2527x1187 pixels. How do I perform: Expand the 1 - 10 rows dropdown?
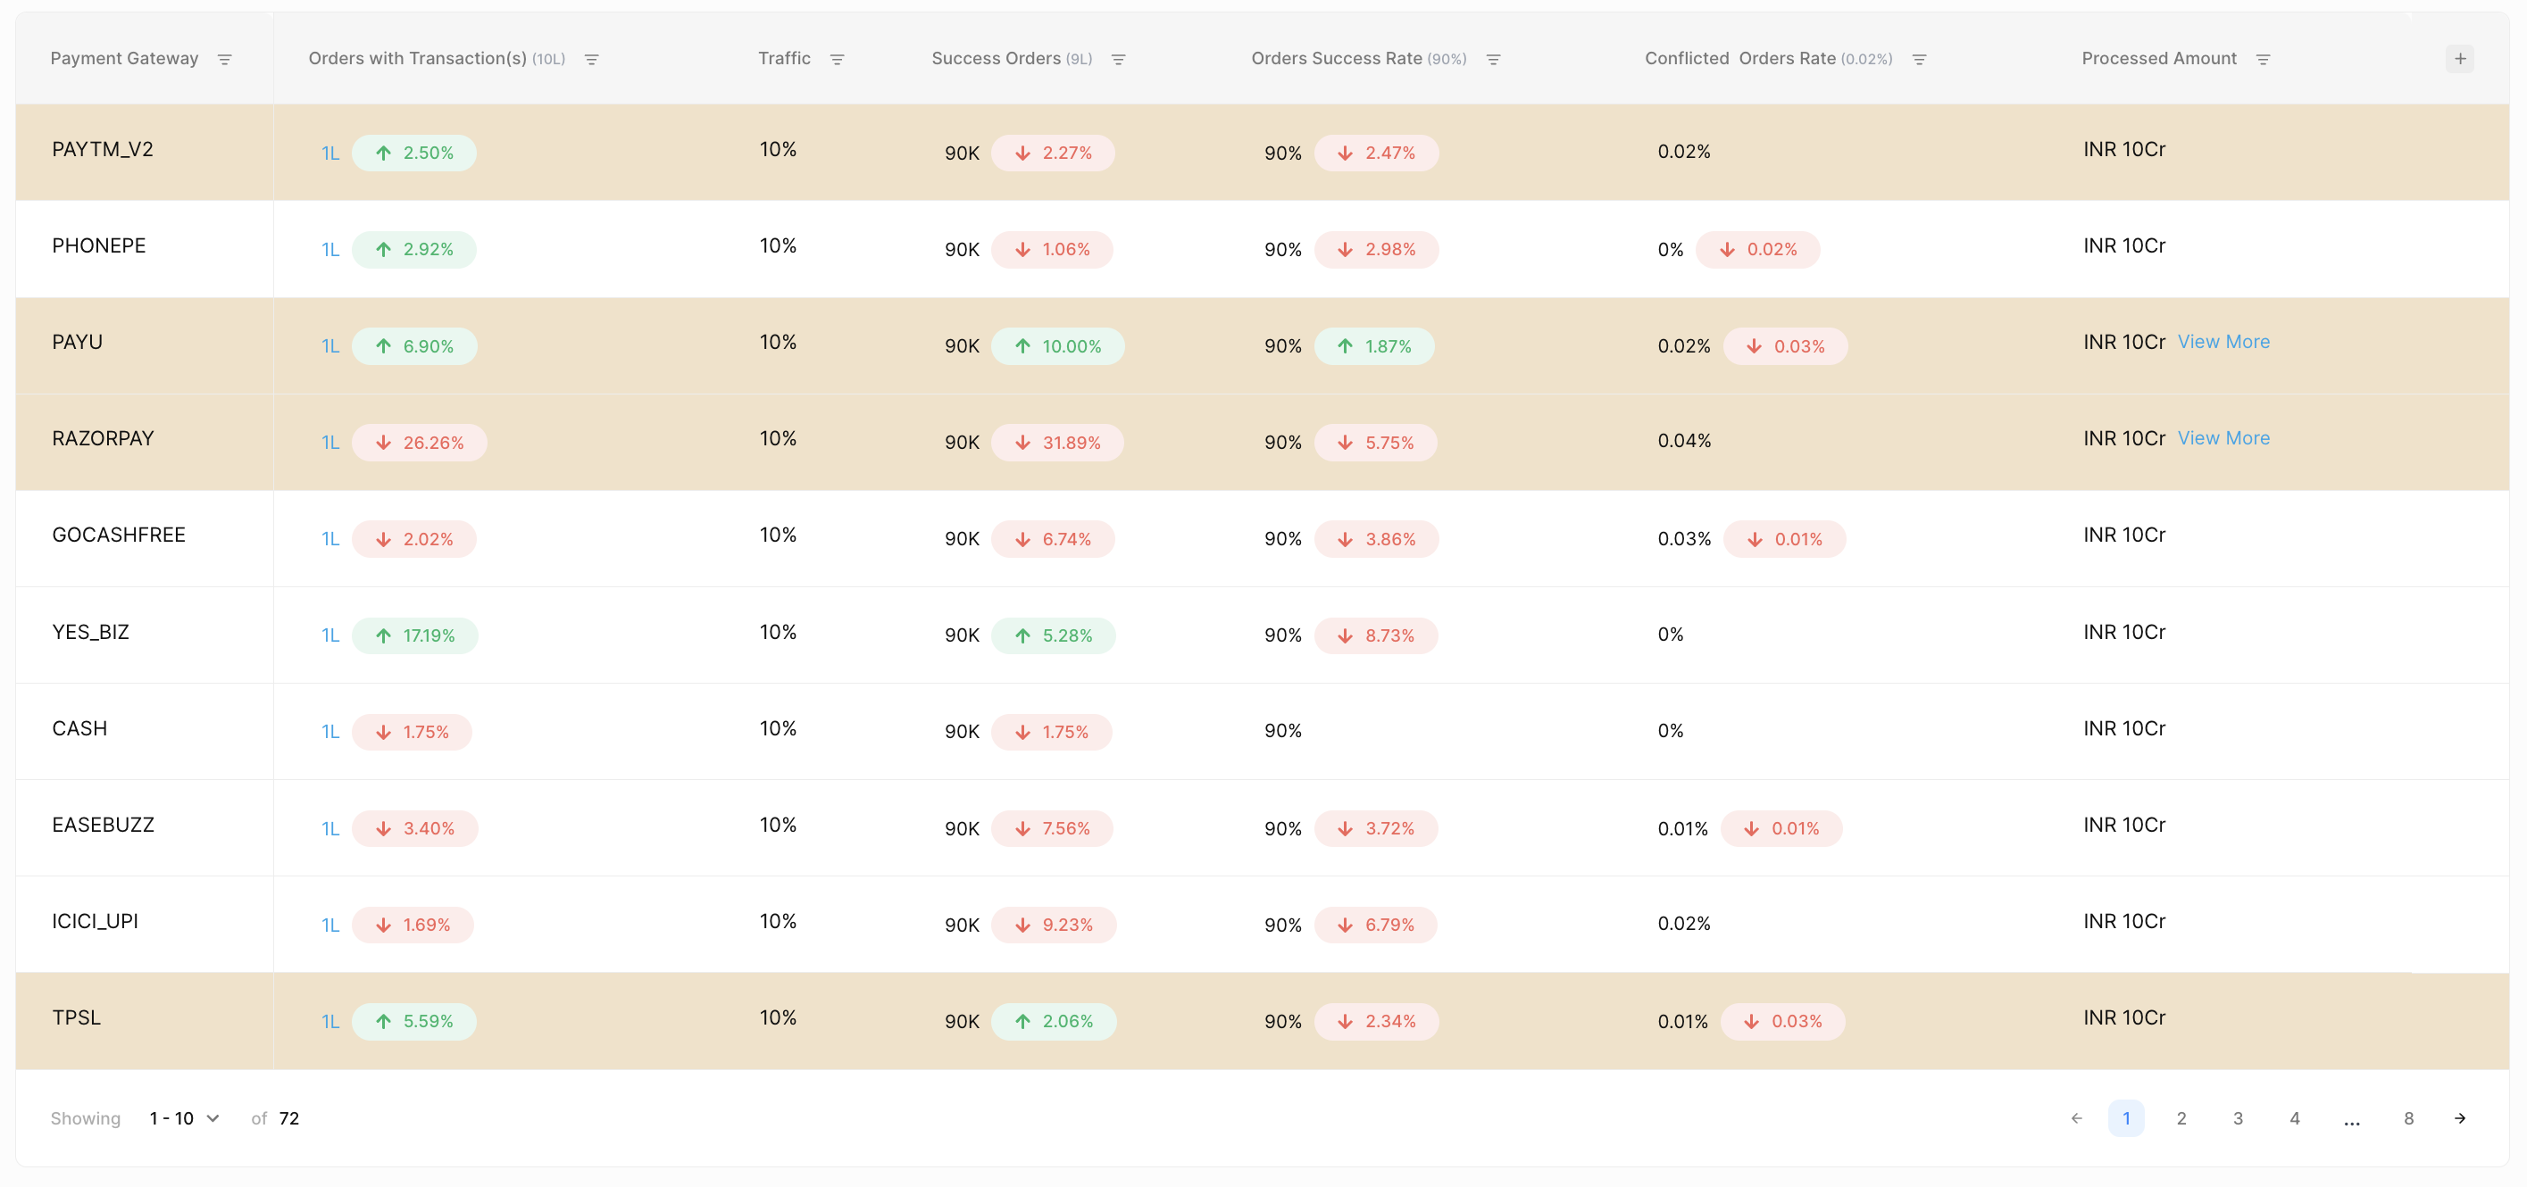click(185, 1118)
